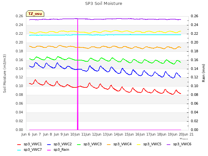Screen dimensions: 208x156
Task: Click the magenta rain spike line
Action: point(78,74)
